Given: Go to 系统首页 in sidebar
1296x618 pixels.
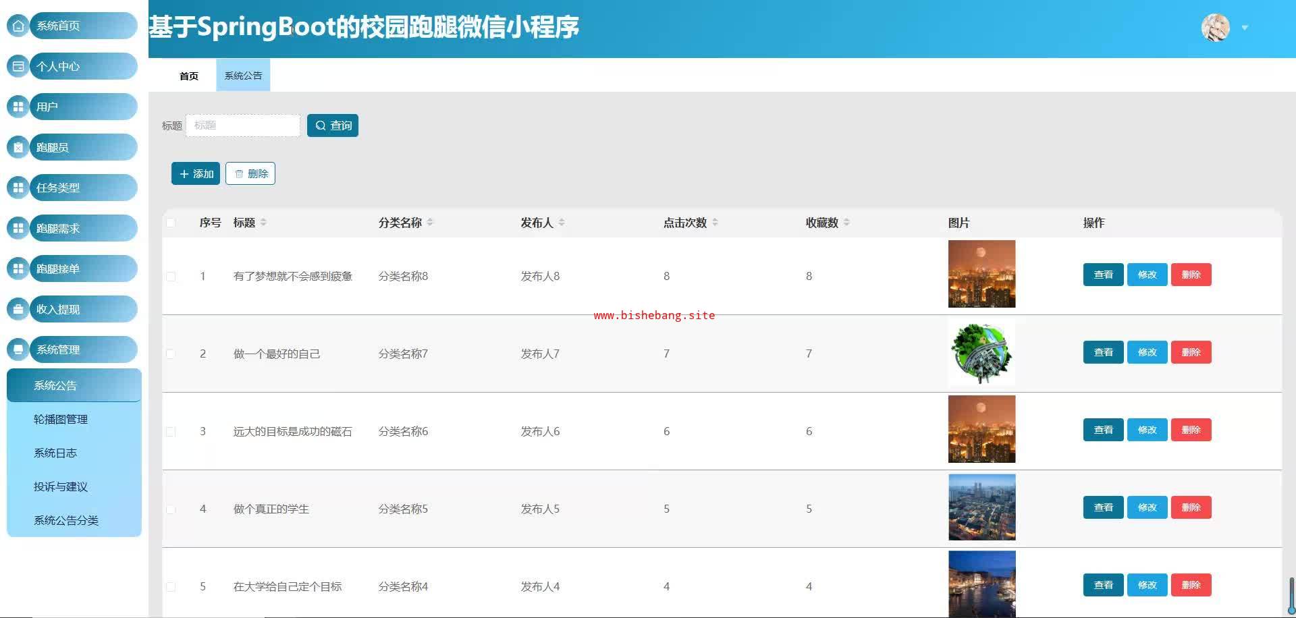Looking at the screenshot, I should coord(84,26).
